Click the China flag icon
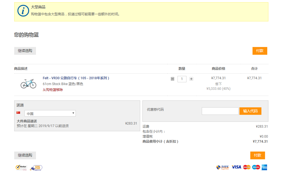Image resolution: width=284 pixels, height=176 pixels. click(18, 113)
